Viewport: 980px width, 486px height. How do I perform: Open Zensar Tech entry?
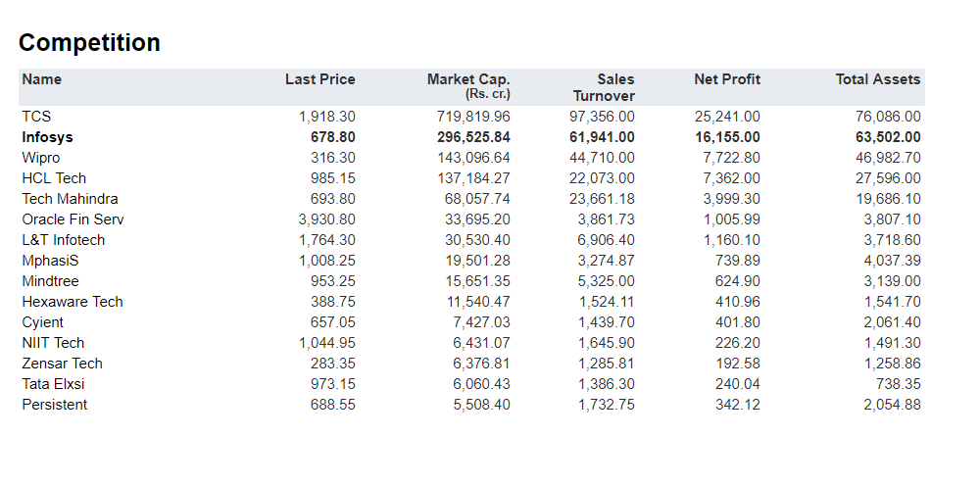pyautogui.click(x=62, y=364)
